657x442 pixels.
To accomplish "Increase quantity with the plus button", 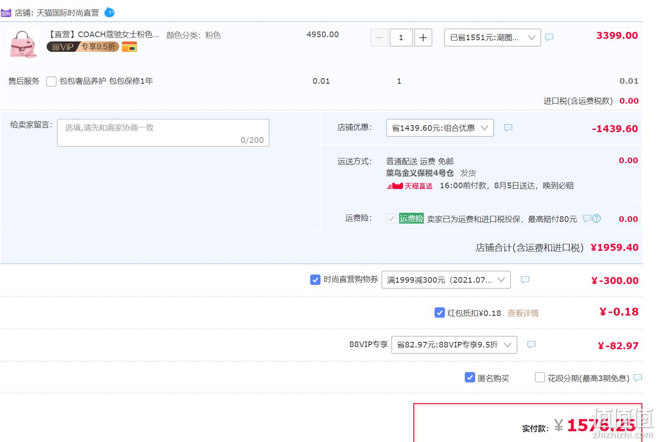I will 423,38.
